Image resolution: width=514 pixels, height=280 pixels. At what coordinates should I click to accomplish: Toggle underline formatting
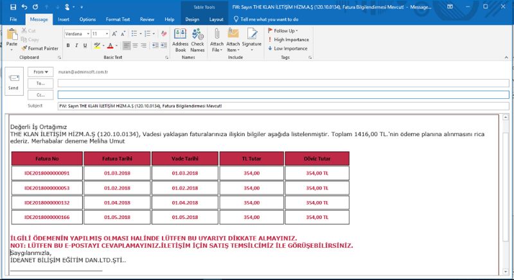pyautogui.click(x=85, y=46)
